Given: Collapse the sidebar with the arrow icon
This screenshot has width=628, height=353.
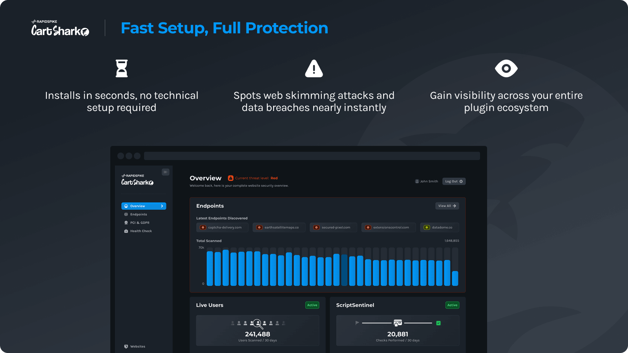Looking at the screenshot, I should pos(166,172).
